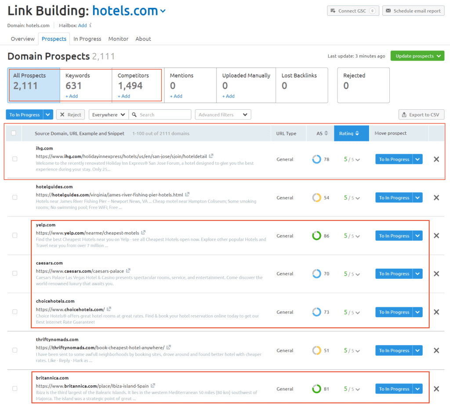Open To In Progress arrow for caesars.com

point(417,274)
